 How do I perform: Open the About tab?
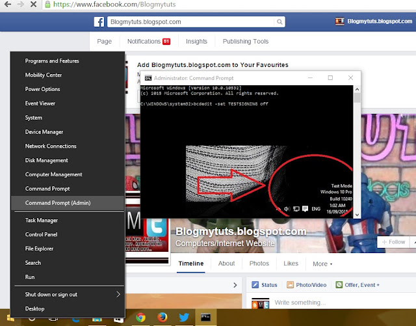click(226, 264)
